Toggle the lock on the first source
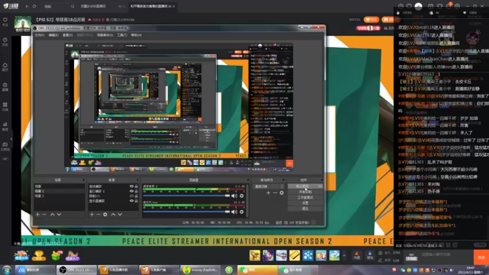 tap(136, 186)
